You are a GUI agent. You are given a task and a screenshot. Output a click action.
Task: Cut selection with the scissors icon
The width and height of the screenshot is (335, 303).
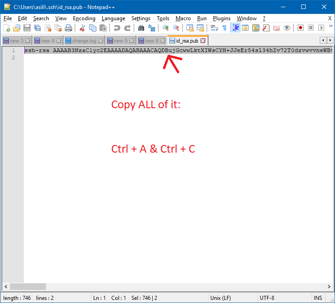pyautogui.click(x=82, y=28)
